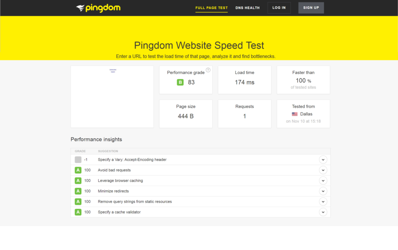
Task: Open the tested page screenshot thumbnail
Action: pyautogui.click(x=112, y=97)
